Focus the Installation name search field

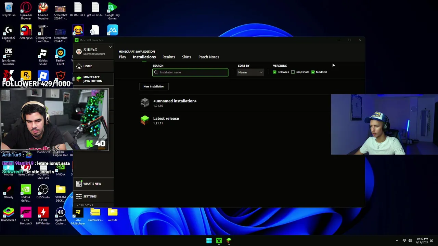coord(190,72)
